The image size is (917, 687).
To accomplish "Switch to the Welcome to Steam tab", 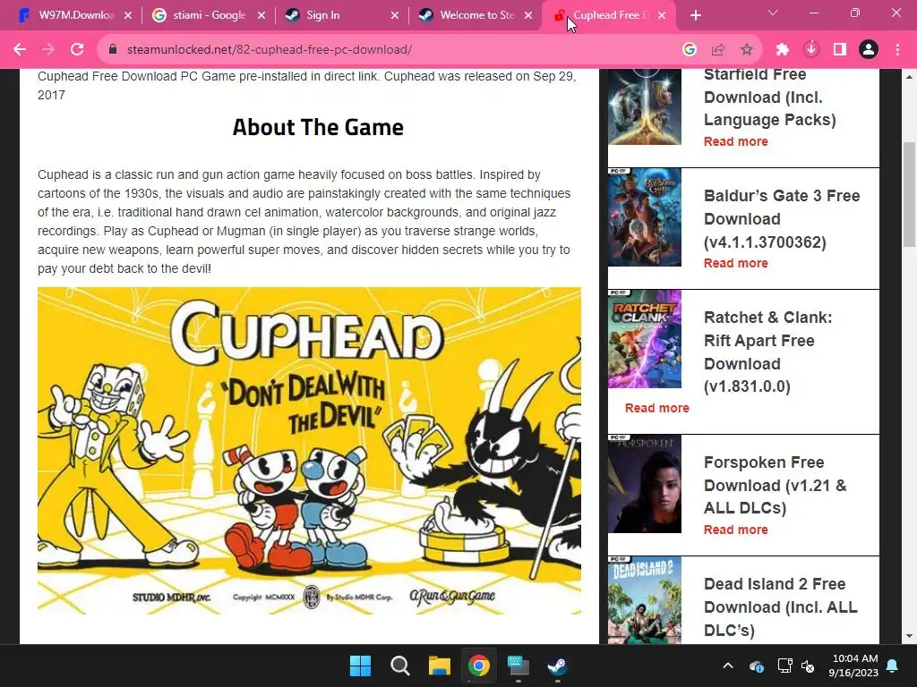I will pos(476,15).
